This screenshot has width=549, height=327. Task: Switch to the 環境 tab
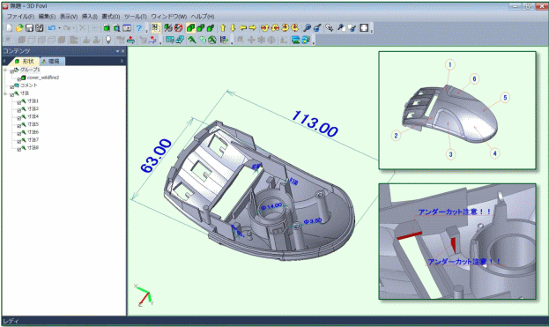point(51,62)
